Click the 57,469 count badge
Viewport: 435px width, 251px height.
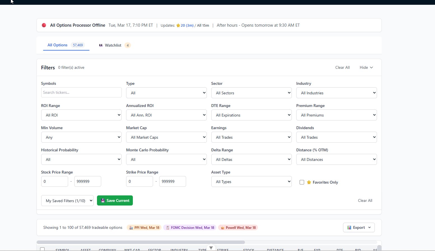(x=78, y=45)
